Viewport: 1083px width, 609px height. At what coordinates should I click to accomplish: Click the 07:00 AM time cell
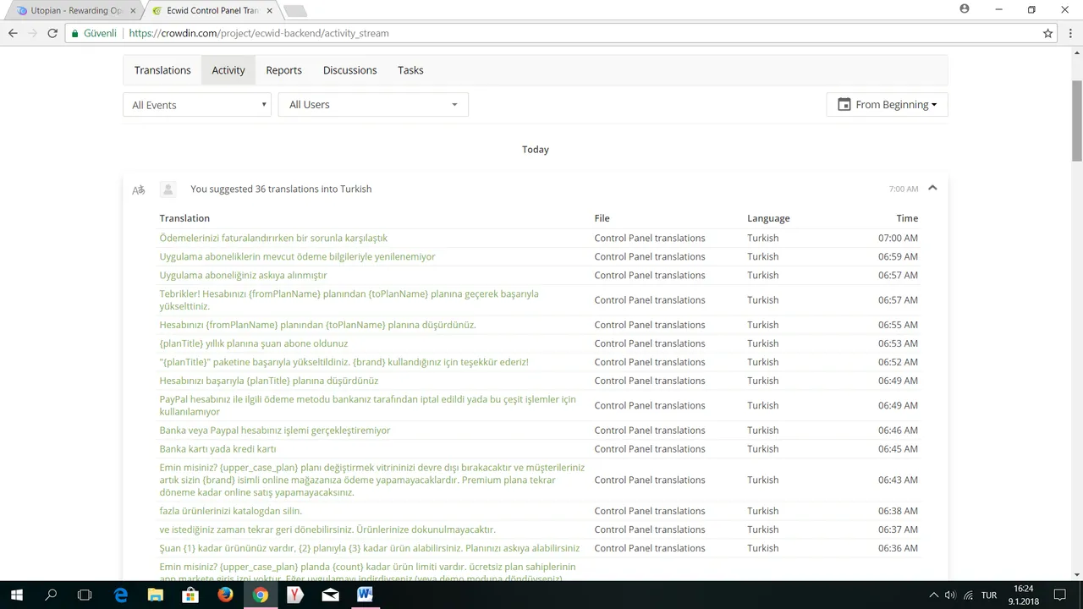click(898, 238)
